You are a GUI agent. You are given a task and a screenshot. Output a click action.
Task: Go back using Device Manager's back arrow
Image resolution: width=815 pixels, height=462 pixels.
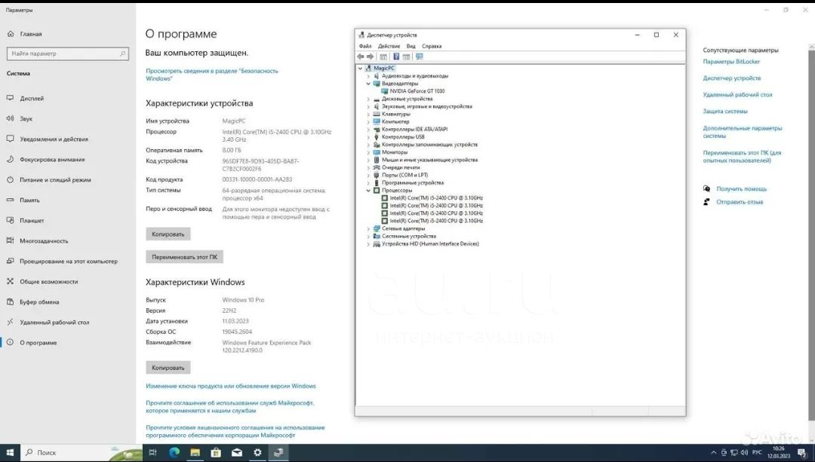[361, 57]
